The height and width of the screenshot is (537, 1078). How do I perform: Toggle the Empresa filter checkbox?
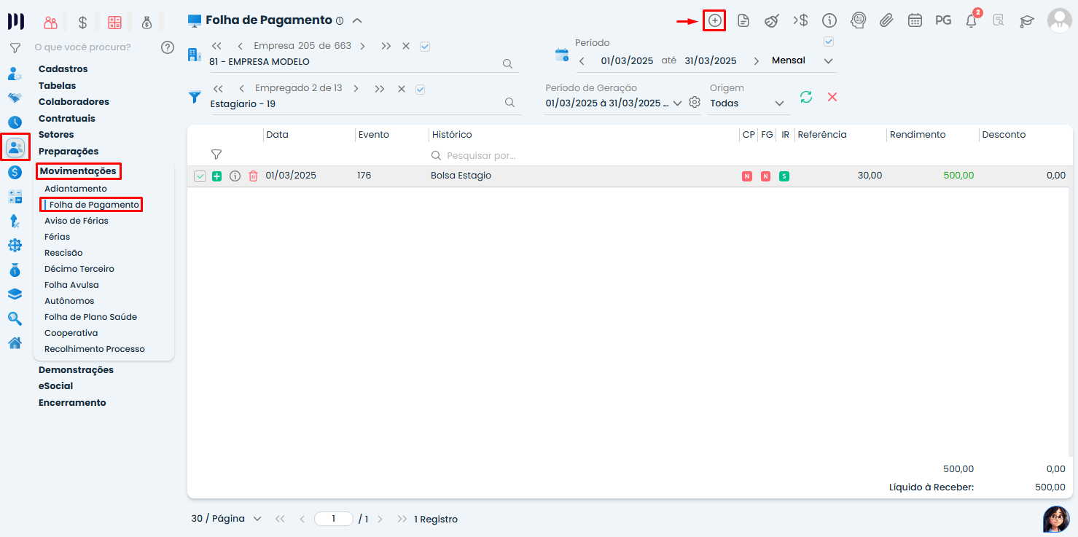coord(425,47)
